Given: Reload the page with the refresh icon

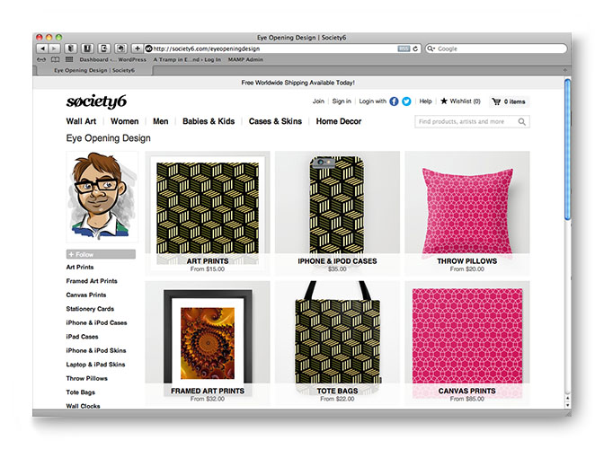Looking at the screenshot, I should click(415, 48).
